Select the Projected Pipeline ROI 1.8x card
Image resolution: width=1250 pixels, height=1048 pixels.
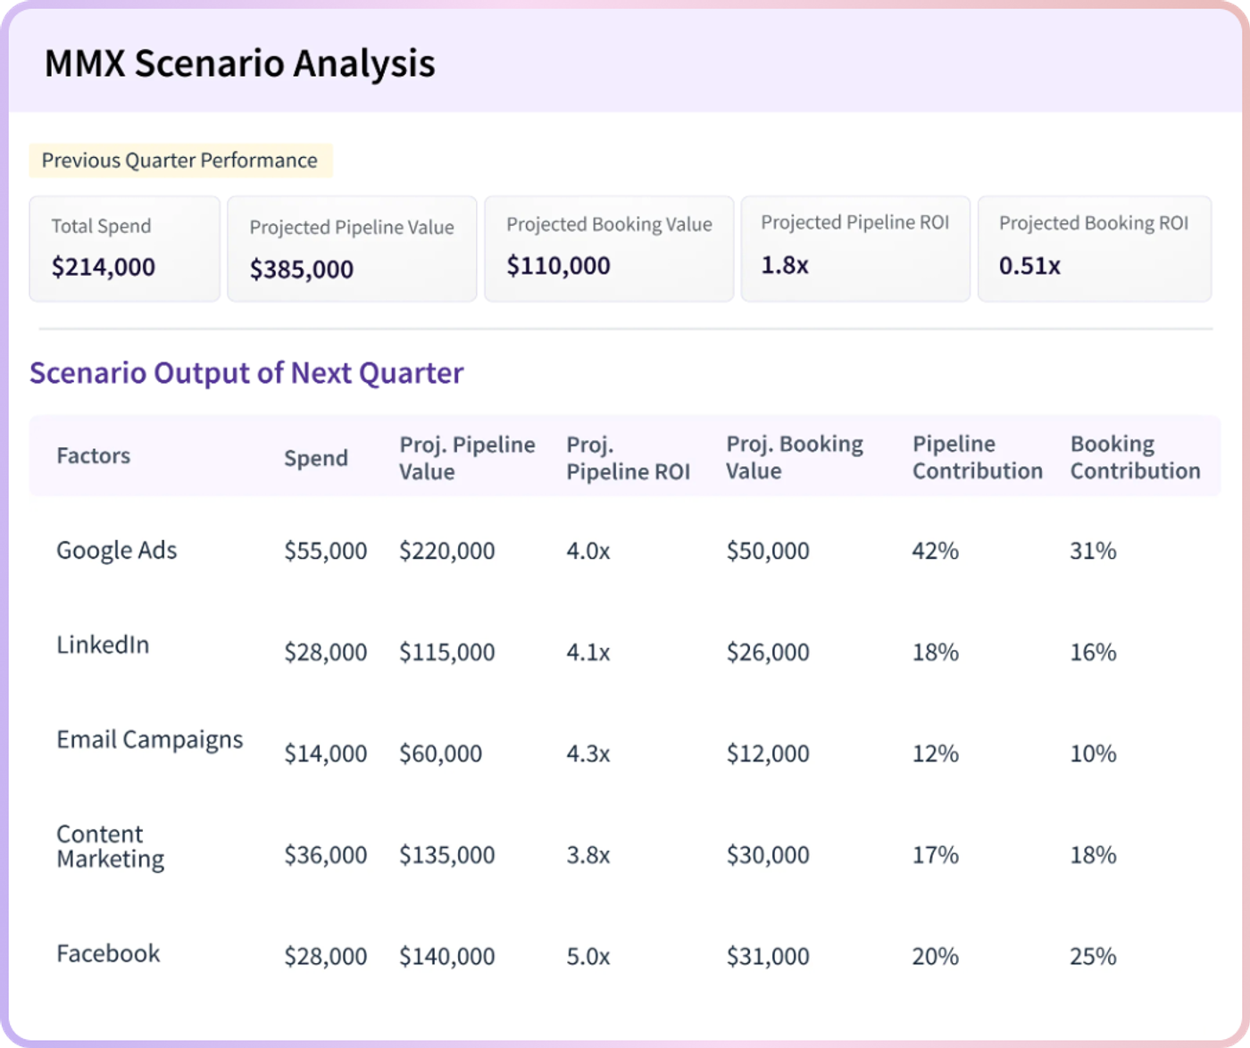(x=855, y=249)
